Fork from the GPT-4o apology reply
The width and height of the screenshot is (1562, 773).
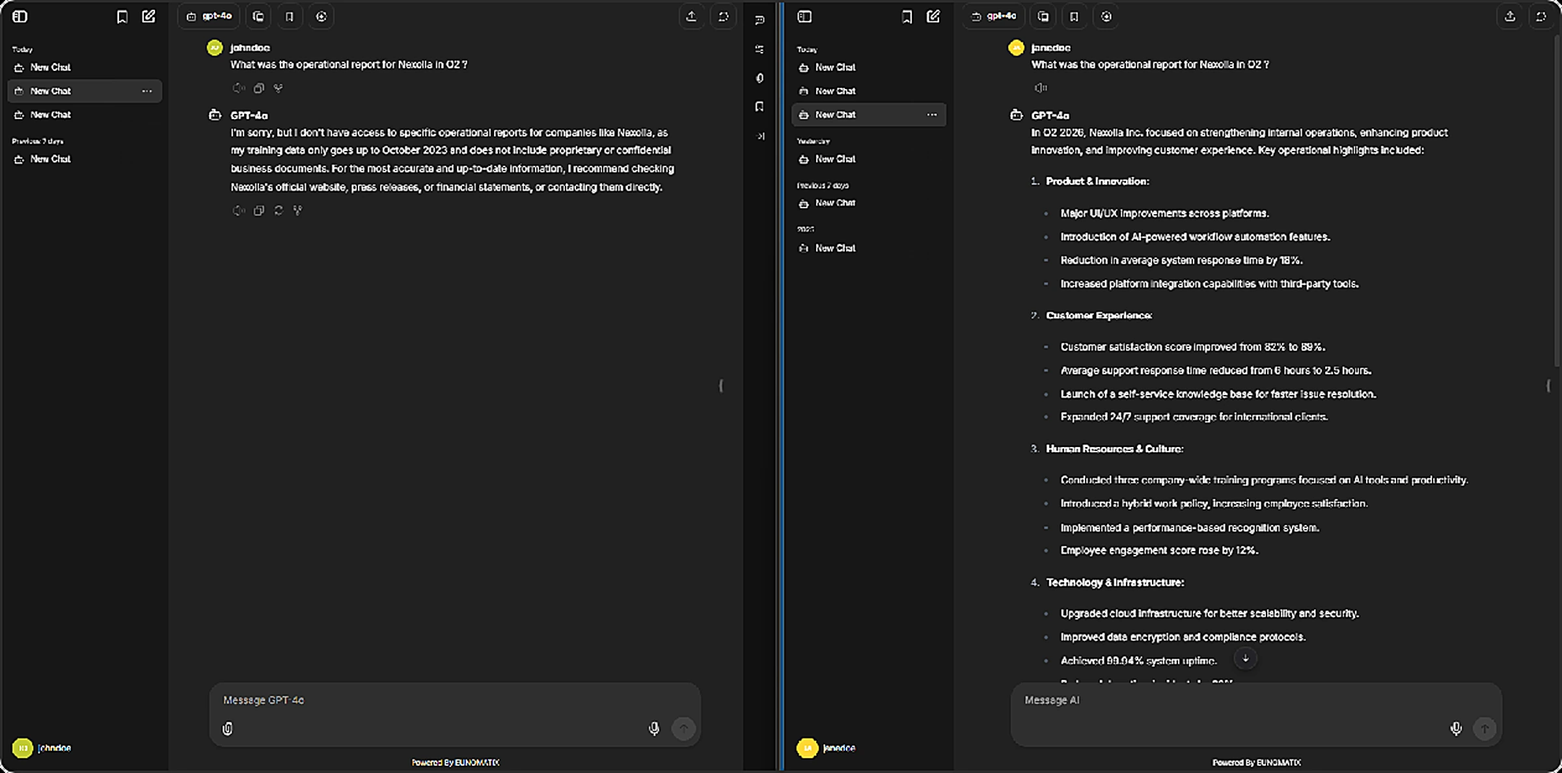[298, 210]
